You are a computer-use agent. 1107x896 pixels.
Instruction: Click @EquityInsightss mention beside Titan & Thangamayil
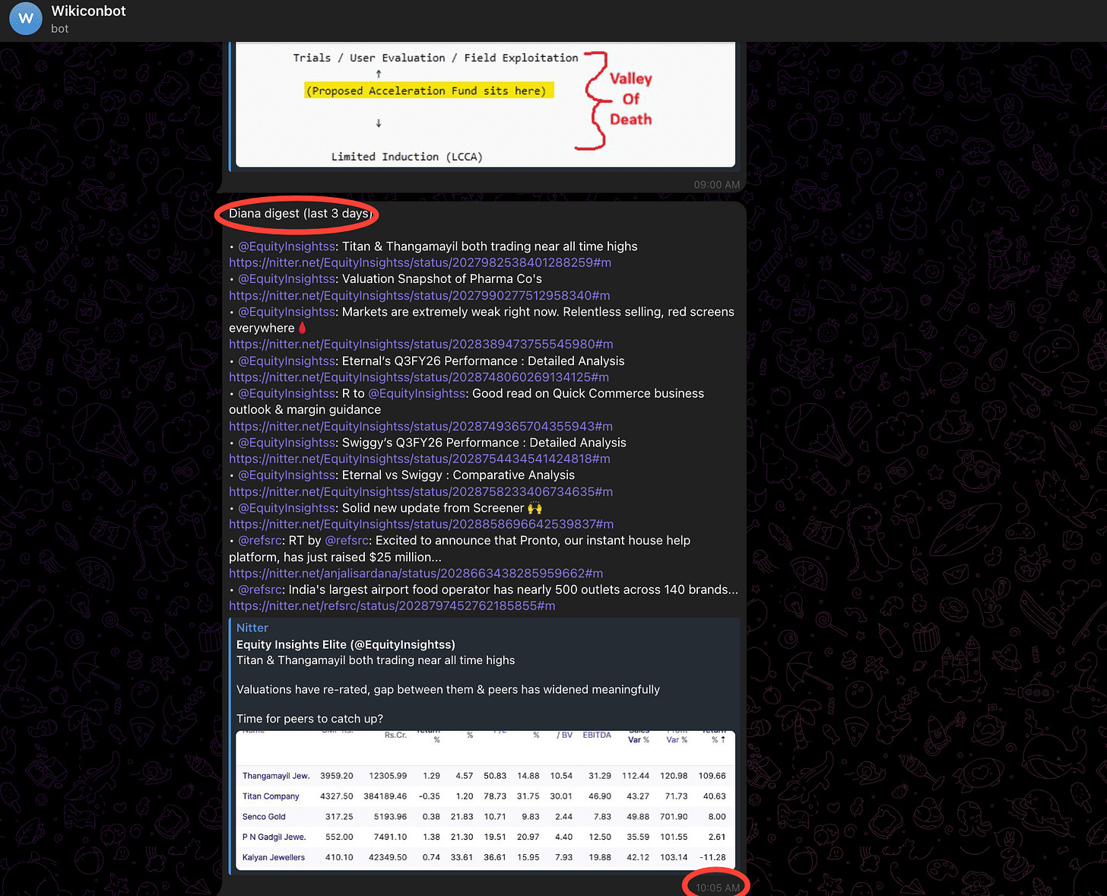click(287, 246)
